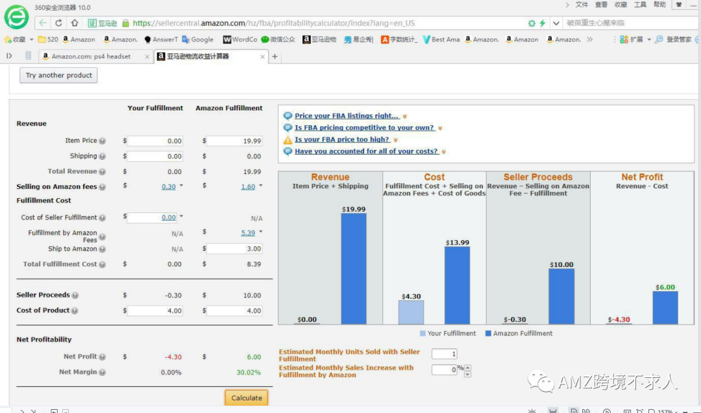This screenshot has width=701, height=413.
Task: Open the 360 browser logo menu
Action: [x=16, y=16]
